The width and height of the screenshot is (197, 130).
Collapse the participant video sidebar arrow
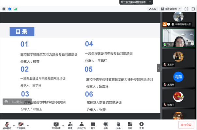click(159, 68)
